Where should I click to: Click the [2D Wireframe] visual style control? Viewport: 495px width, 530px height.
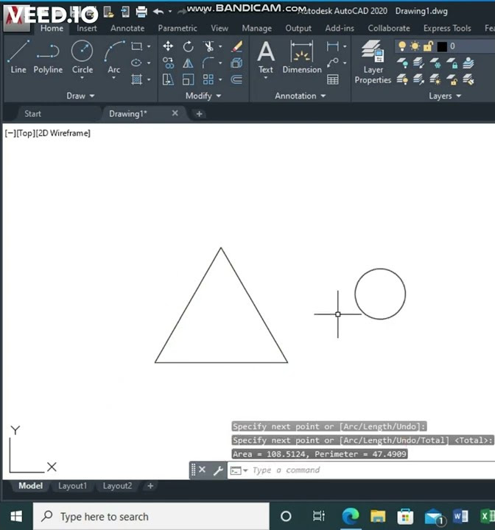(63, 133)
